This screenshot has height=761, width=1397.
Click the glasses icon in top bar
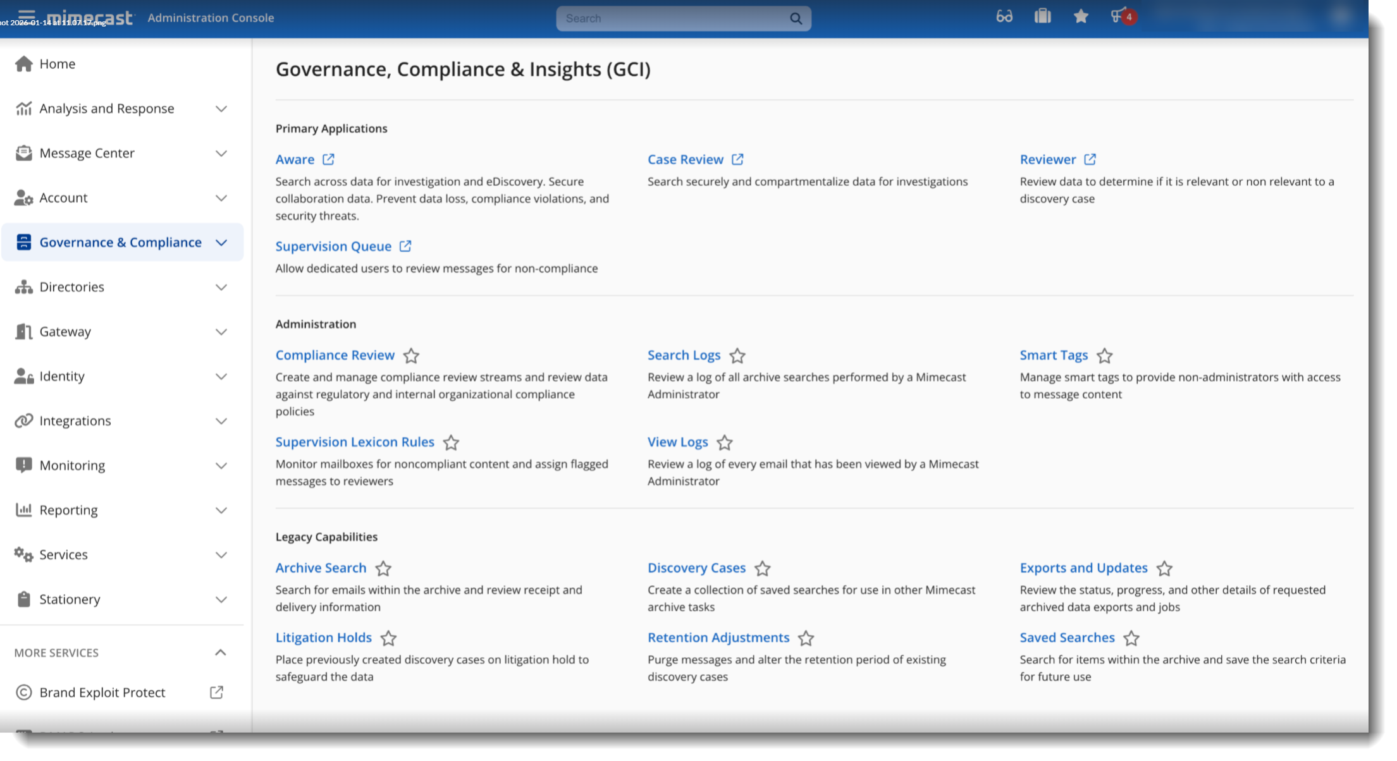click(x=1004, y=16)
